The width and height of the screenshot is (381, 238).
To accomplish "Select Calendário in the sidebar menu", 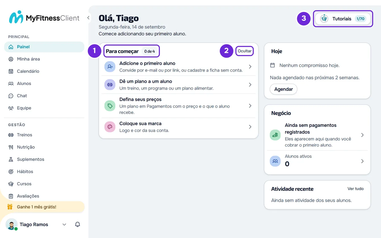I will point(44,71).
